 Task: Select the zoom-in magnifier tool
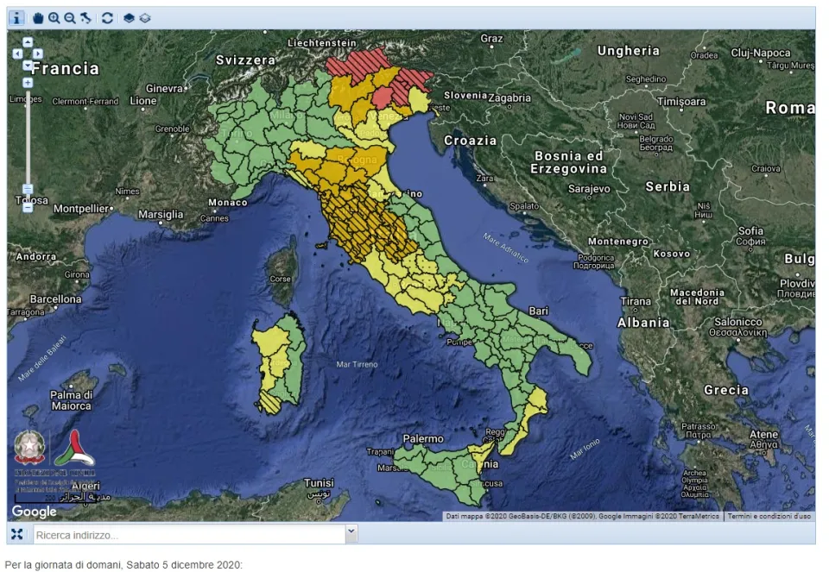54,18
